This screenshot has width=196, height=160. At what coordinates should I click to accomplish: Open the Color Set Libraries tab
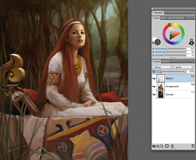(x=175, y=18)
